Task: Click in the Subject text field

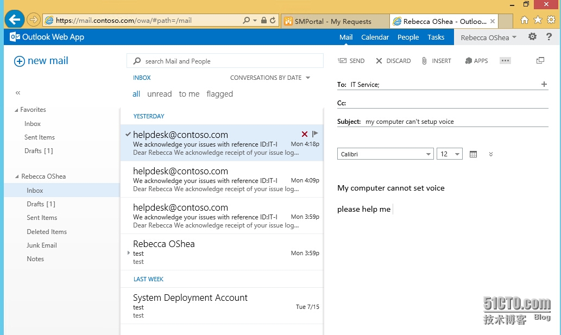Action: (456, 122)
